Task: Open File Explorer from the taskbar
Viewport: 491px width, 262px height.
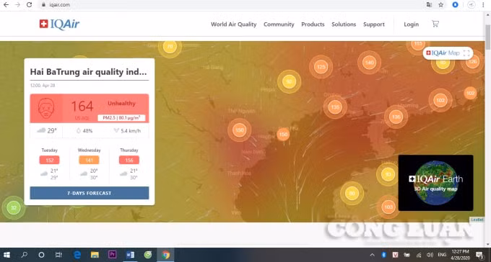Action: [95, 255]
